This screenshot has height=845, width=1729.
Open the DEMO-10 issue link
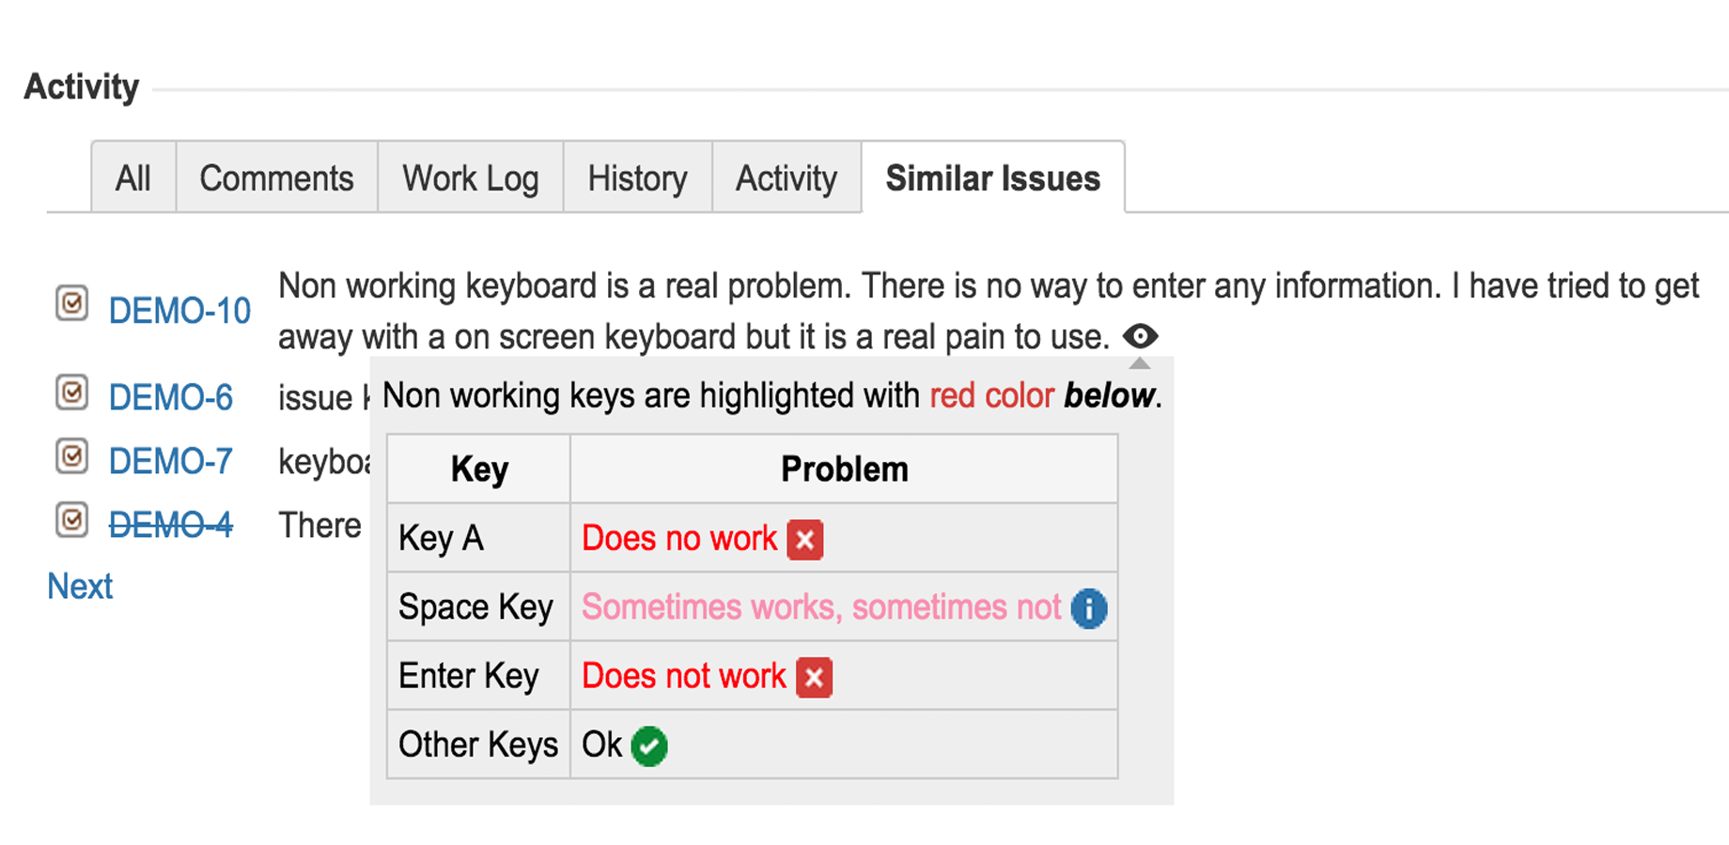(179, 311)
